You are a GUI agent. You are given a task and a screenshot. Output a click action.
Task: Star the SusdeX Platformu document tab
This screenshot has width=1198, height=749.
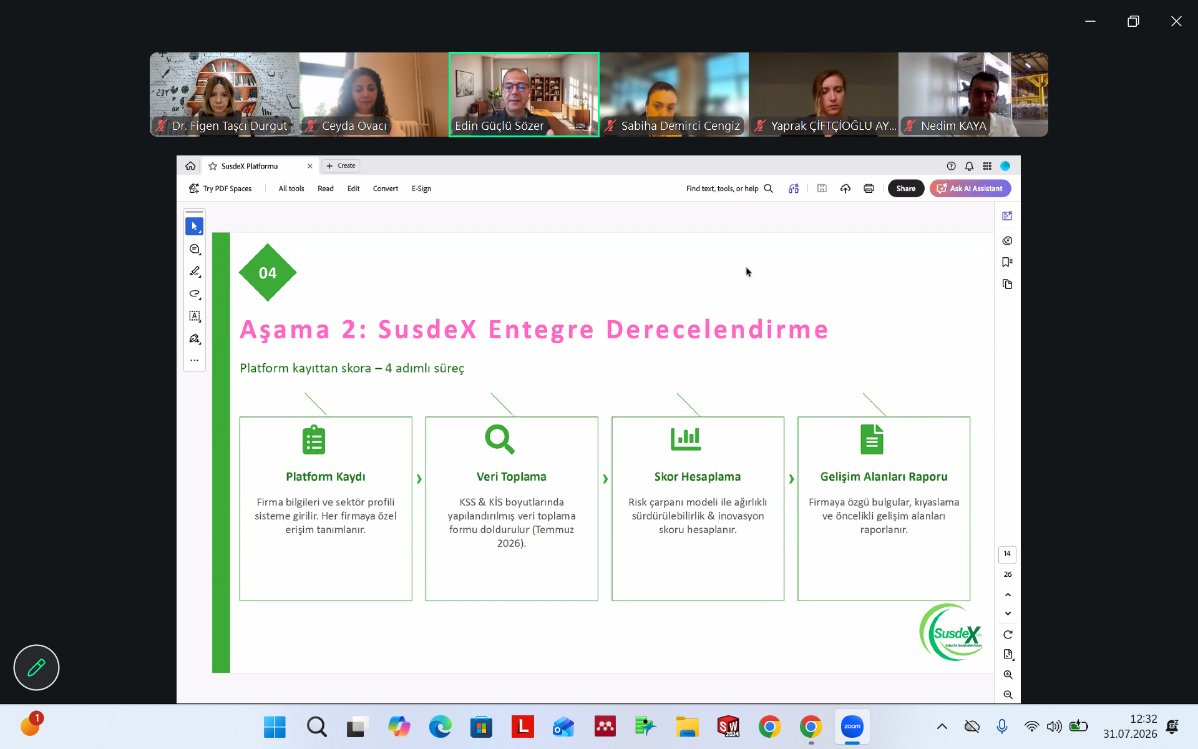(x=213, y=166)
